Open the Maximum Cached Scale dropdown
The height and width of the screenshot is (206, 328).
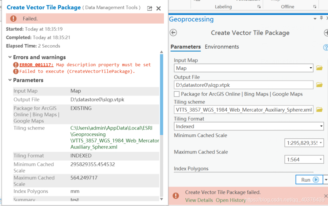point(320,159)
